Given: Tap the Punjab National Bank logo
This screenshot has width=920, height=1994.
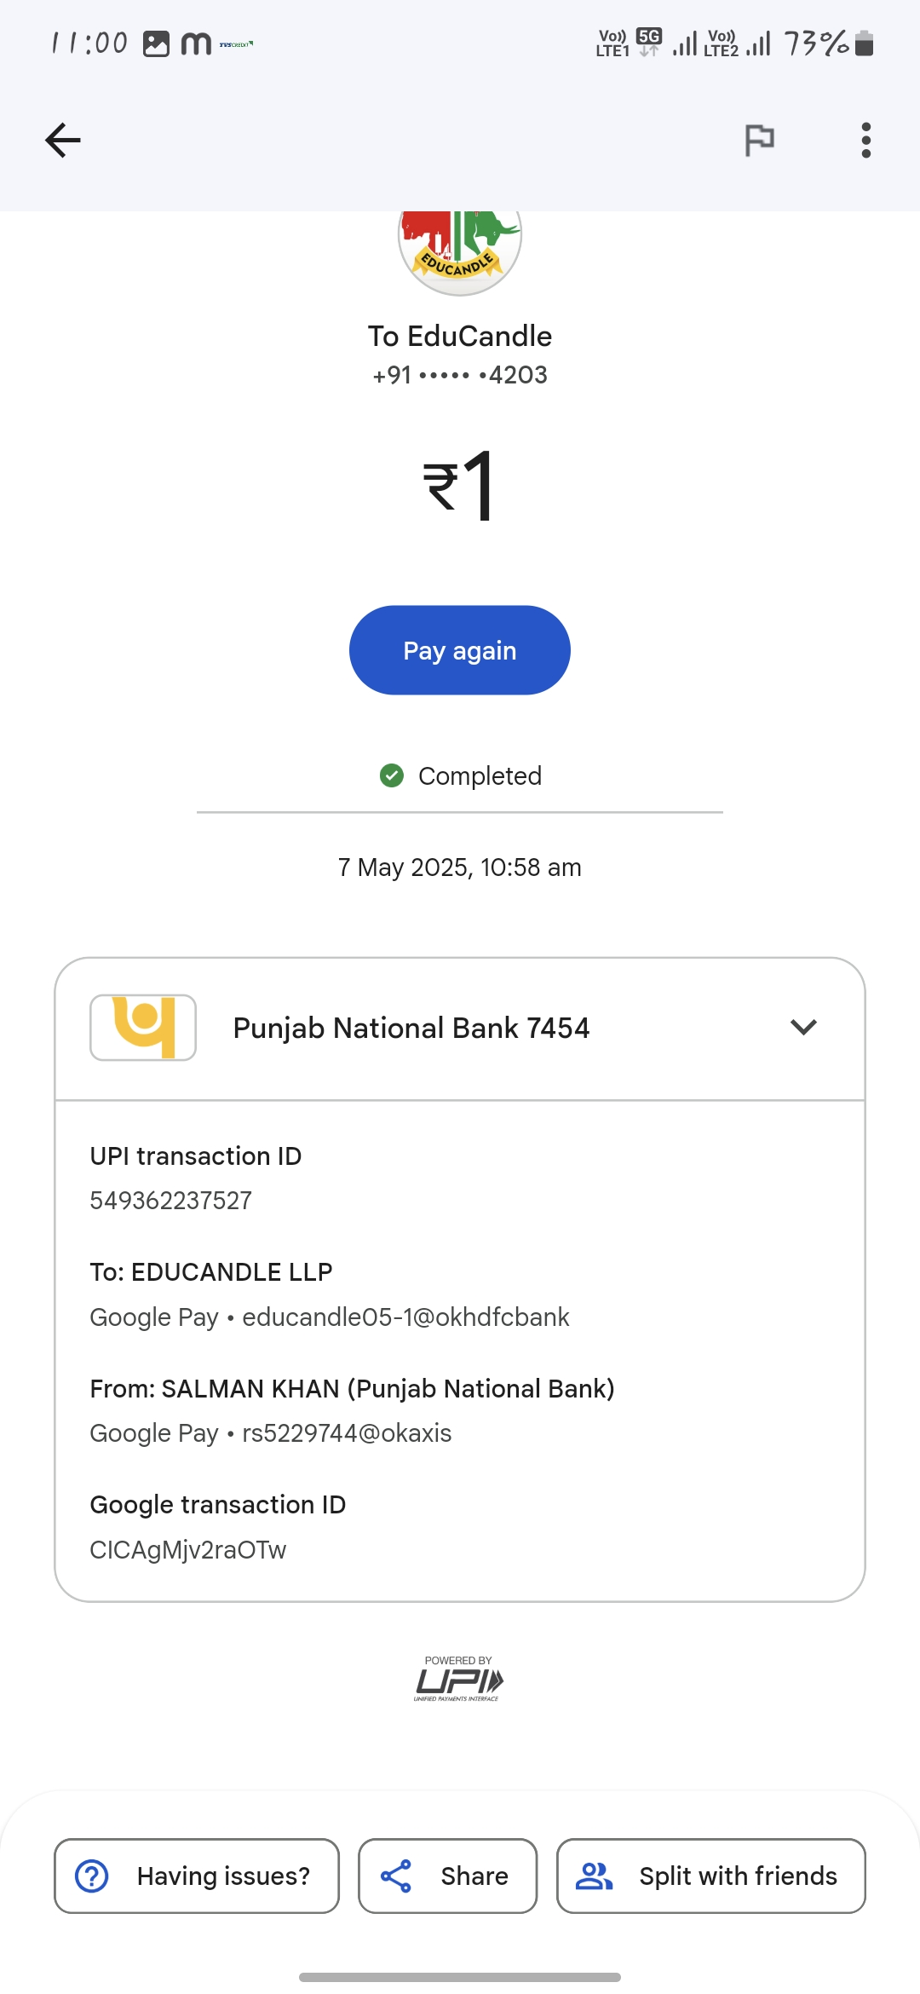Looking at the screenshot, I should pos(143,1028).
